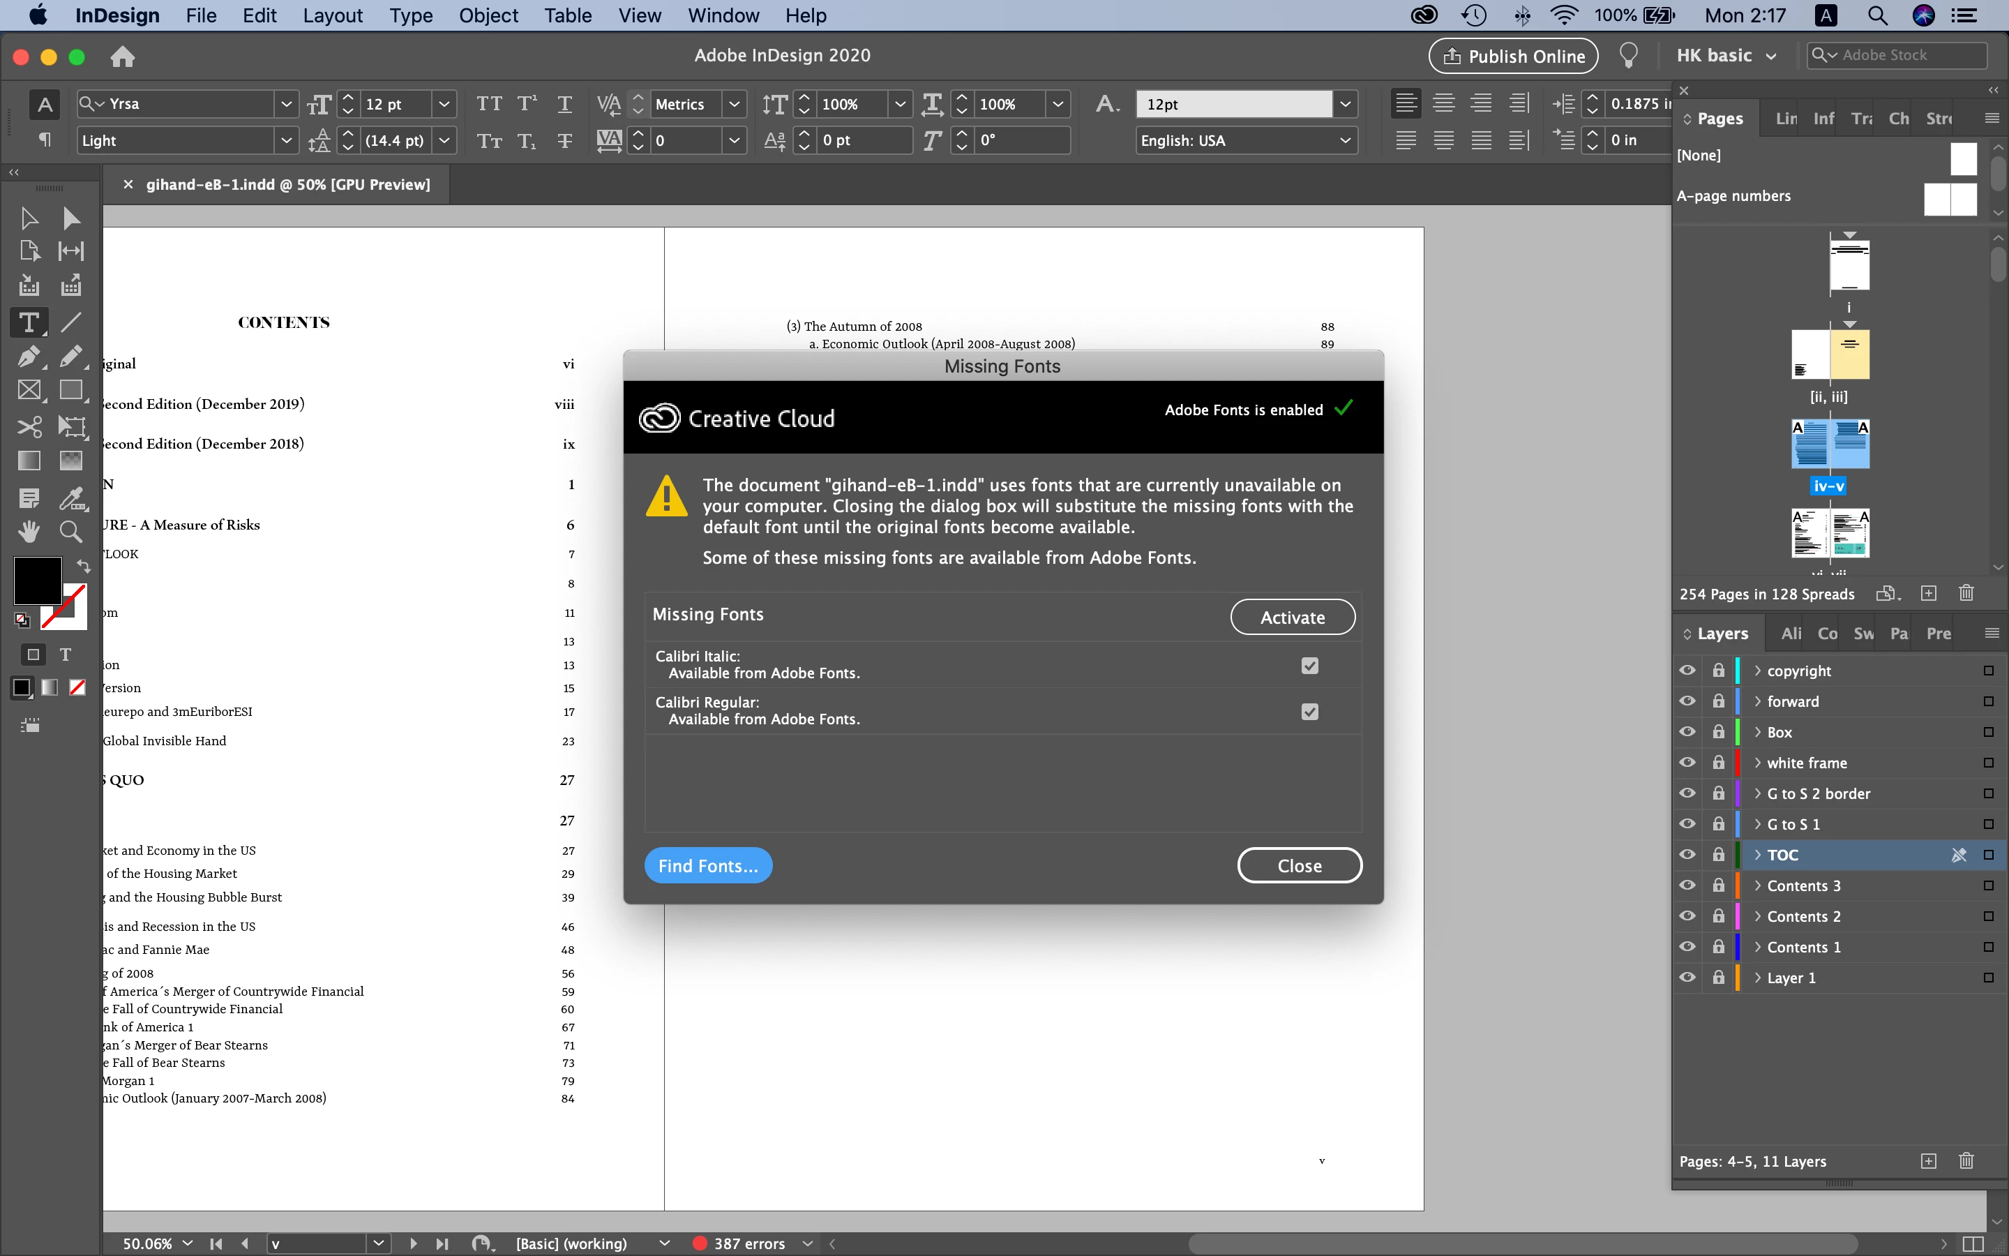2009x1256 pixels.
Task: Select the iv-v spread thumbnail
Action: (x=1830, y=444)
